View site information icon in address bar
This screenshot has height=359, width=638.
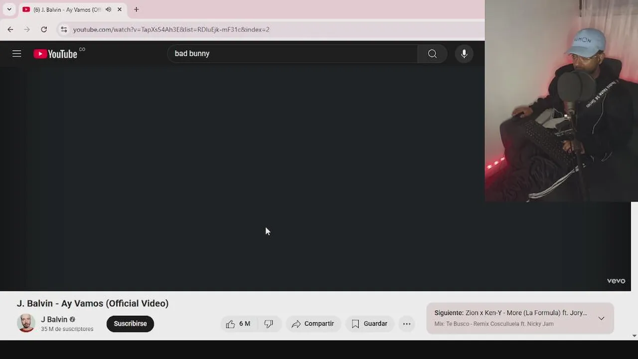pyautogui.click(x=64, y=29)
